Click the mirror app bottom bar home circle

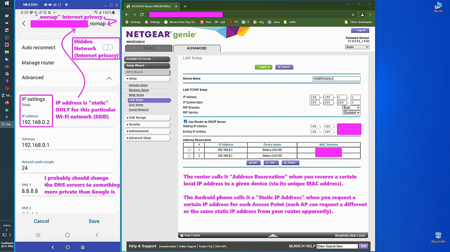[67, 247]
